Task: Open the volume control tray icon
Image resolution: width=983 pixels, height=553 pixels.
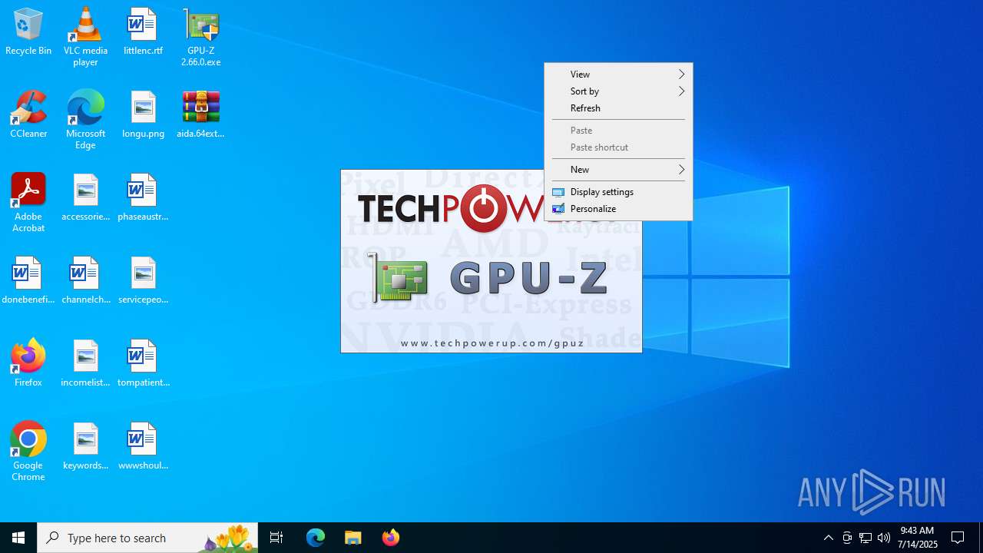Action: (884, 538)
